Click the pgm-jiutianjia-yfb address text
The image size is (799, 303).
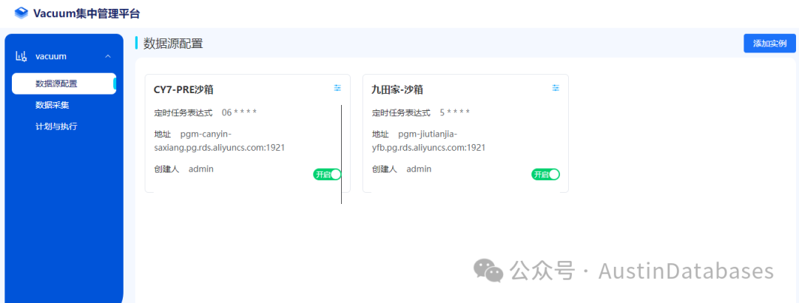point(428,141)
